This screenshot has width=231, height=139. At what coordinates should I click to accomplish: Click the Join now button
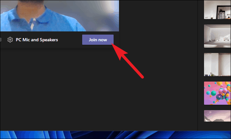point(98,40)
